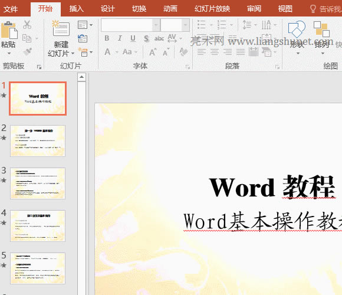The height and width of the screenshot is (295, 342).
Task: Click the decrease font size icon
Action: point(166,52)
